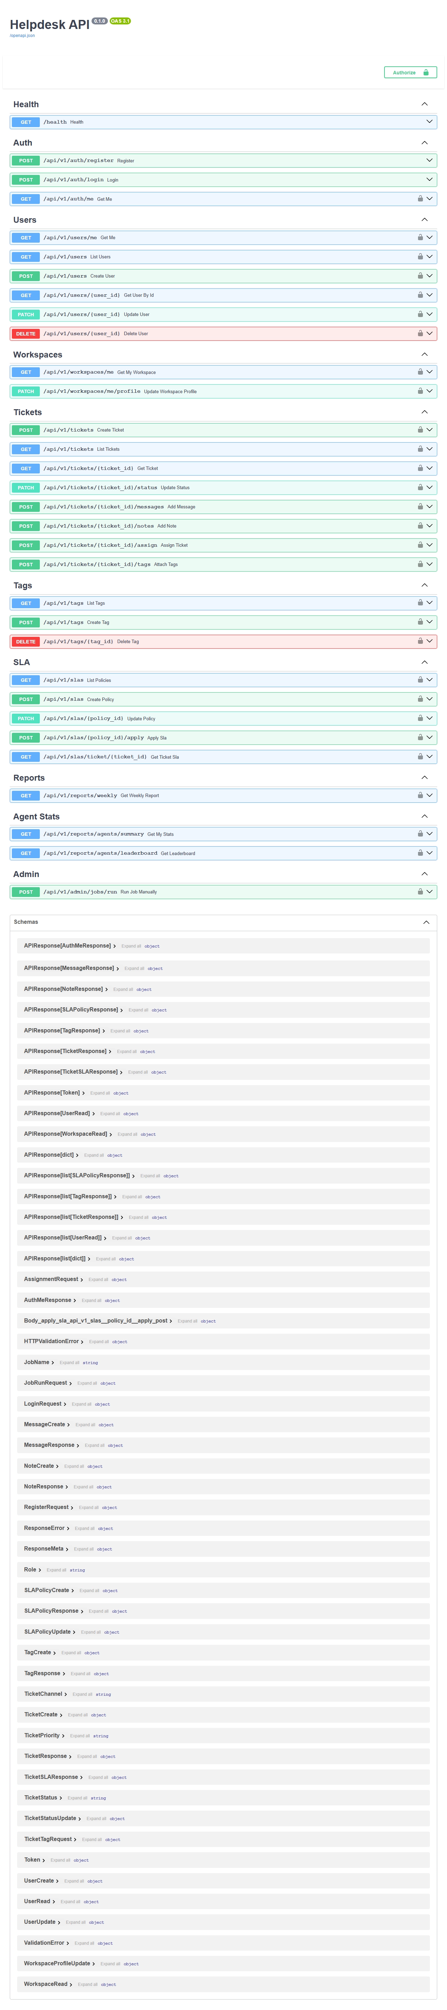
Task: Collapse the Tags section
Action: pos(424,585)
